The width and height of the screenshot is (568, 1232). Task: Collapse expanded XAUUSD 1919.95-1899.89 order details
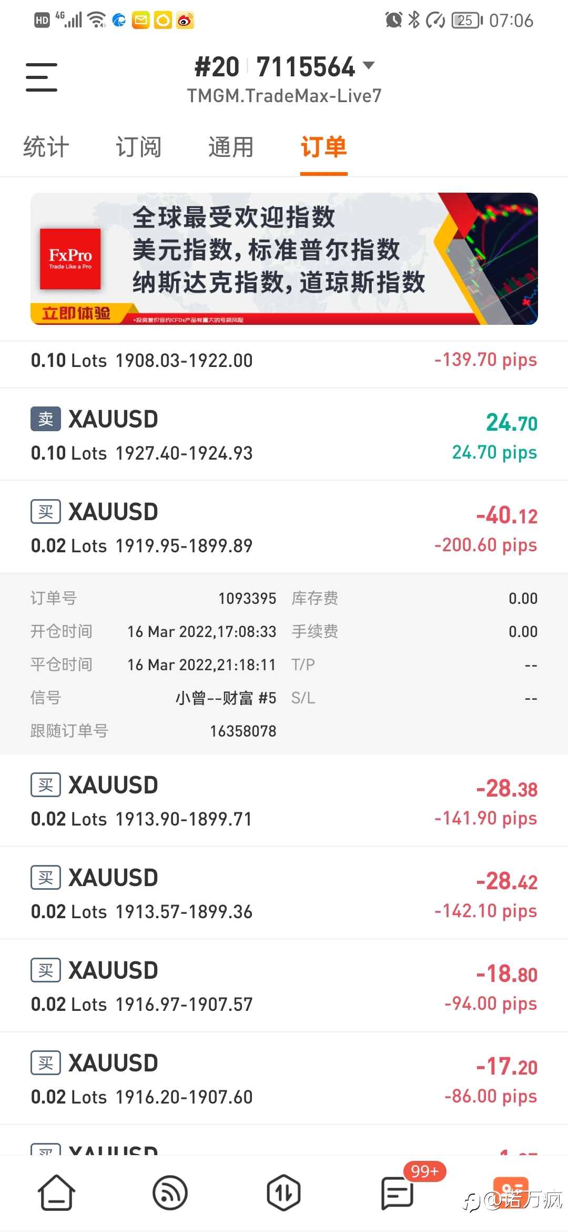click(284, 527)
